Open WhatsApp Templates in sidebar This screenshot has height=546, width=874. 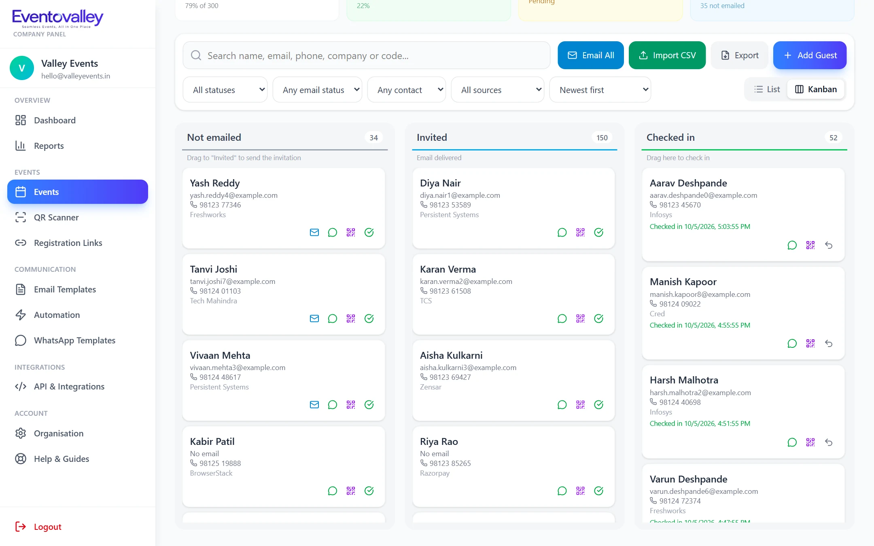[x=78, y=340]
